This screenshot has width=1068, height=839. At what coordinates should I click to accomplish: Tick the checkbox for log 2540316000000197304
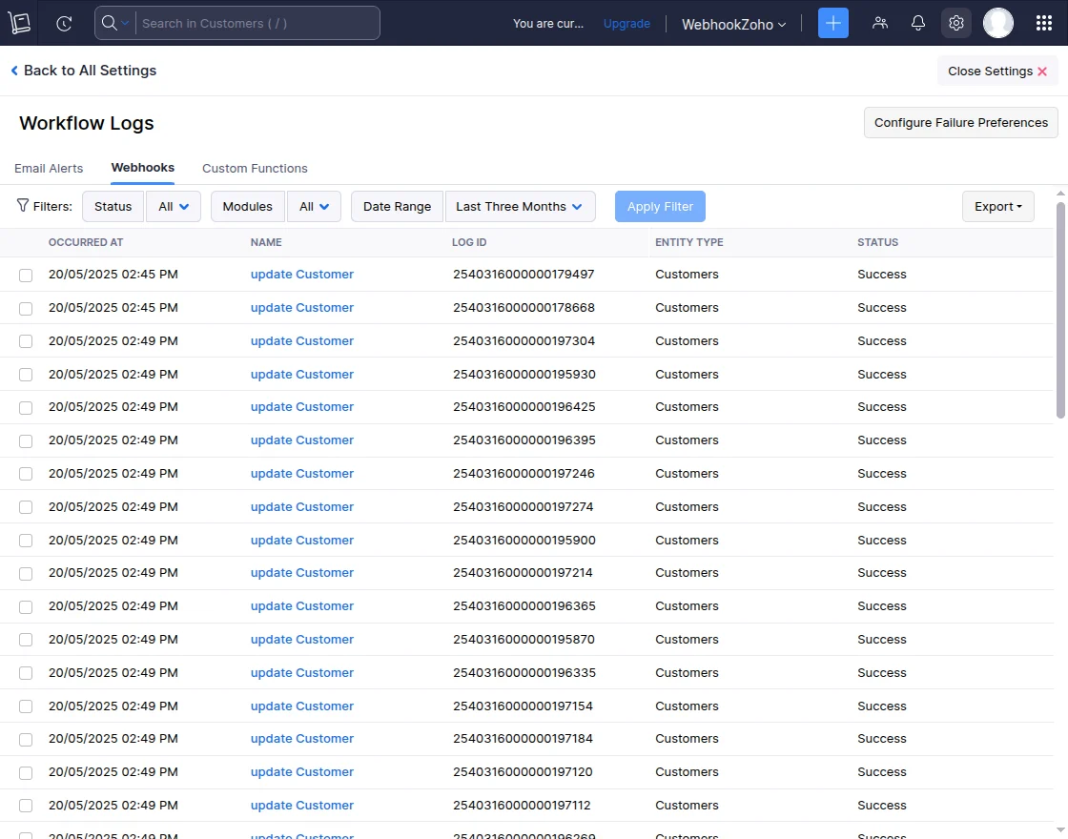click(x=25, y=340)
